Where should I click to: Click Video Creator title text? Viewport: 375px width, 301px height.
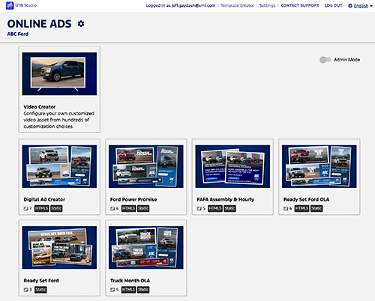40,107
